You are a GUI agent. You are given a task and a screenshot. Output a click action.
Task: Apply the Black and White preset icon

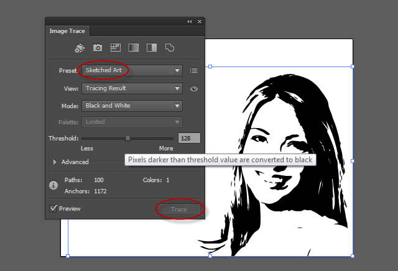click(x=152, y=47)
